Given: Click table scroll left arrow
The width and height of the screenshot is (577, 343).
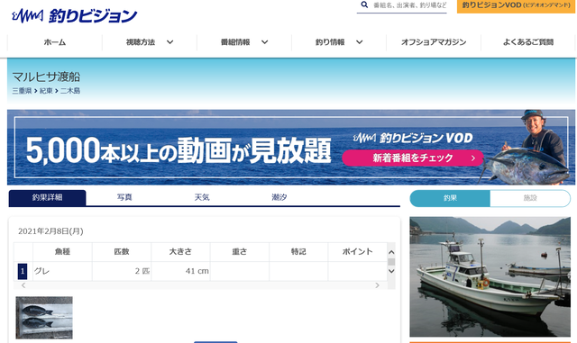Looking at the screenshot, I should (23, 285).
